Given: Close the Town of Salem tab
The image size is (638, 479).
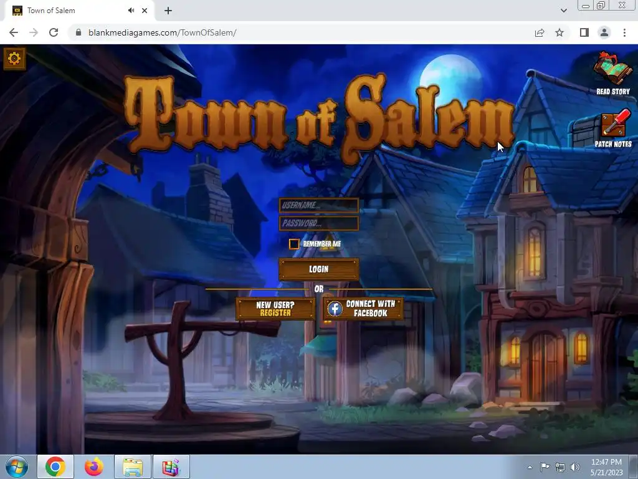Looking at the screenshot, I should pos(145,11).
